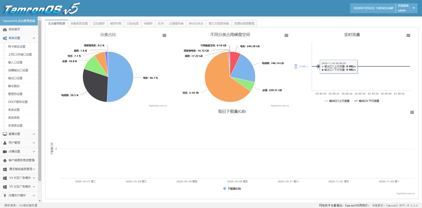Viewport: 422px width, 208px height.
Task: Click the date and time display
Action: pyautogui.click(x=373, y=8)
